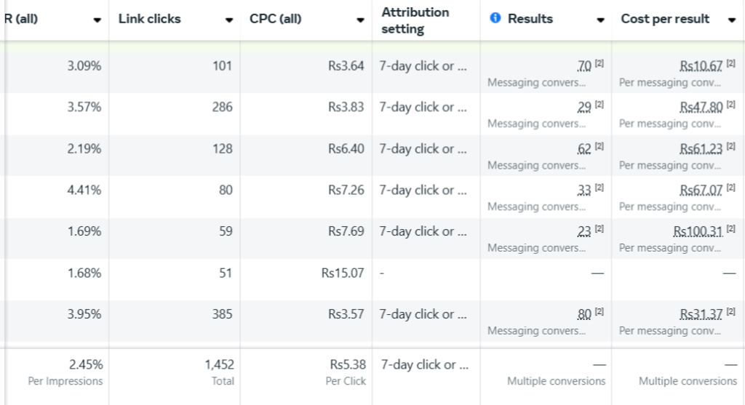Click the Attribution setting column header
Screen dimensions: 745x405
pyautogui.click(x=415, y=20)
